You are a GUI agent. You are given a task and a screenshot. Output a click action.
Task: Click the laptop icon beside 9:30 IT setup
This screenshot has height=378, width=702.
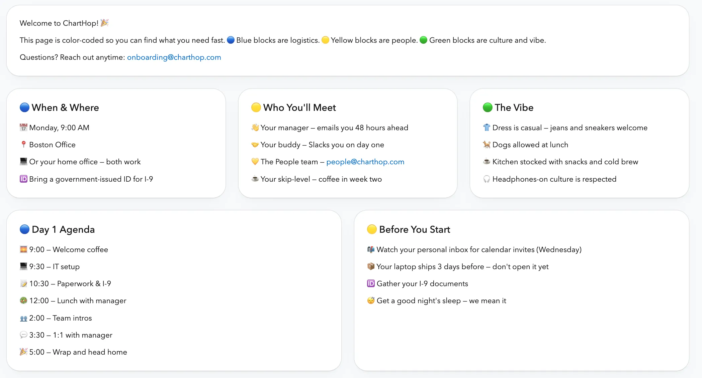[x=23, y=266]
